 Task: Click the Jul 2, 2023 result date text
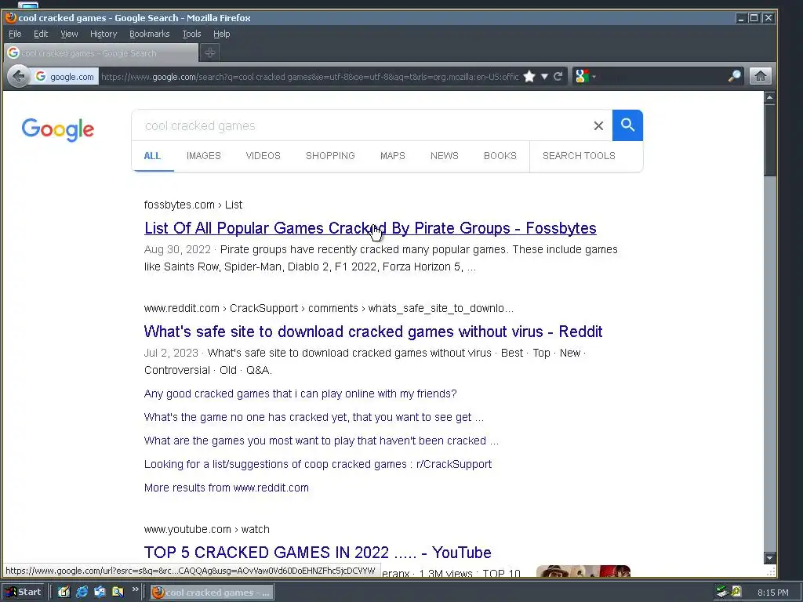click(171, 353)
